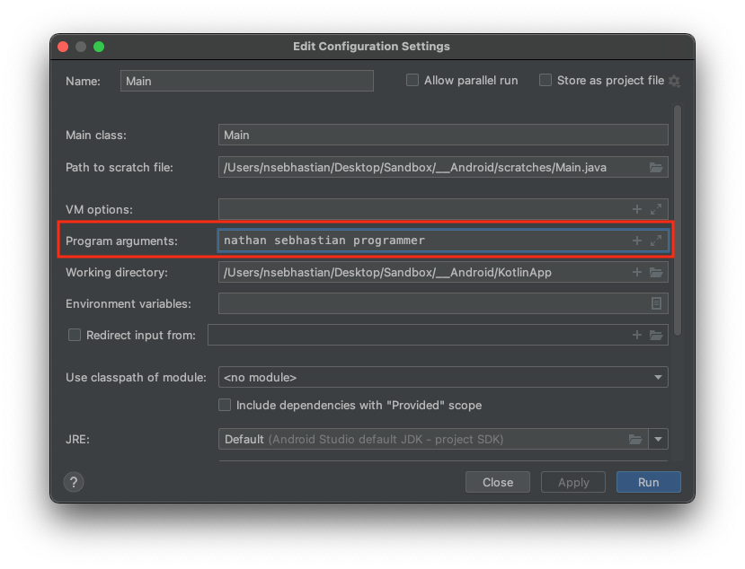Click the Environment variables label
The image size is (745, 569).
pos(129,303)
